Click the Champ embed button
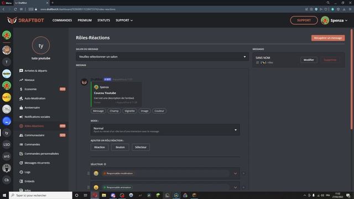The height and width of the screenshot is (199, 354). [x=114, y=111]
